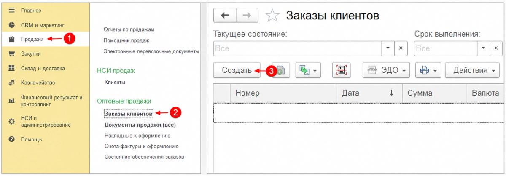Open НСИ и администрирование section
The image size is (506, 176).
tap(46, 121)
